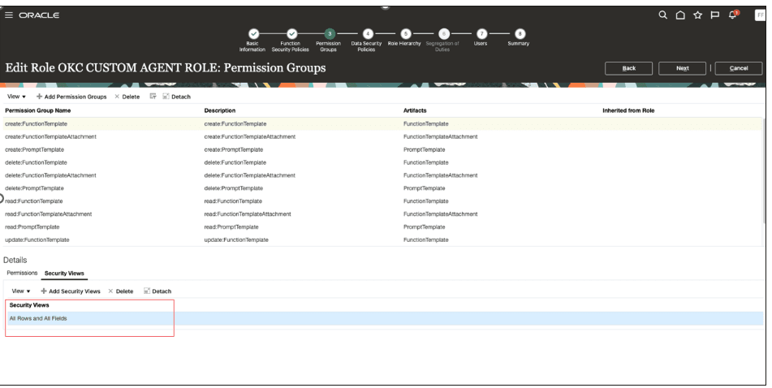Click the delete:PromptTemplate description cell
Screen dimensions: 772x388
tap(234, 188)
